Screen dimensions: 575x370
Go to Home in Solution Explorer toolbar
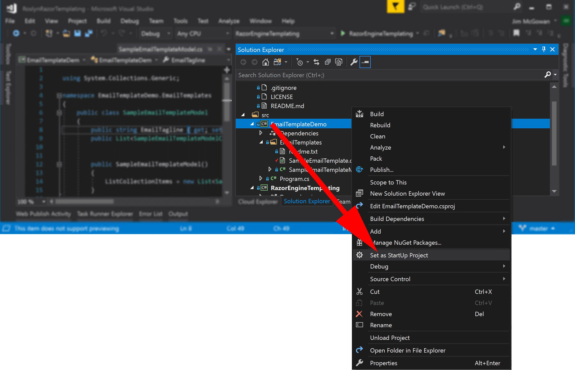click(265, 62)
